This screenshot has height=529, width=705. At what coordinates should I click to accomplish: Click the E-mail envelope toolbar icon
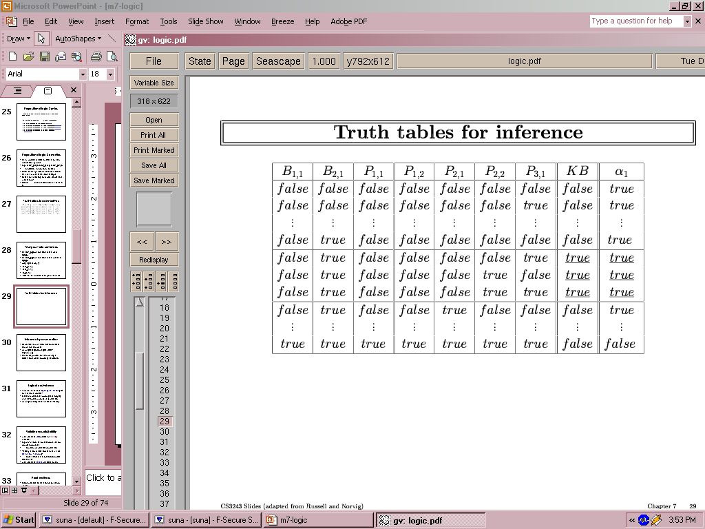[61, 56]
